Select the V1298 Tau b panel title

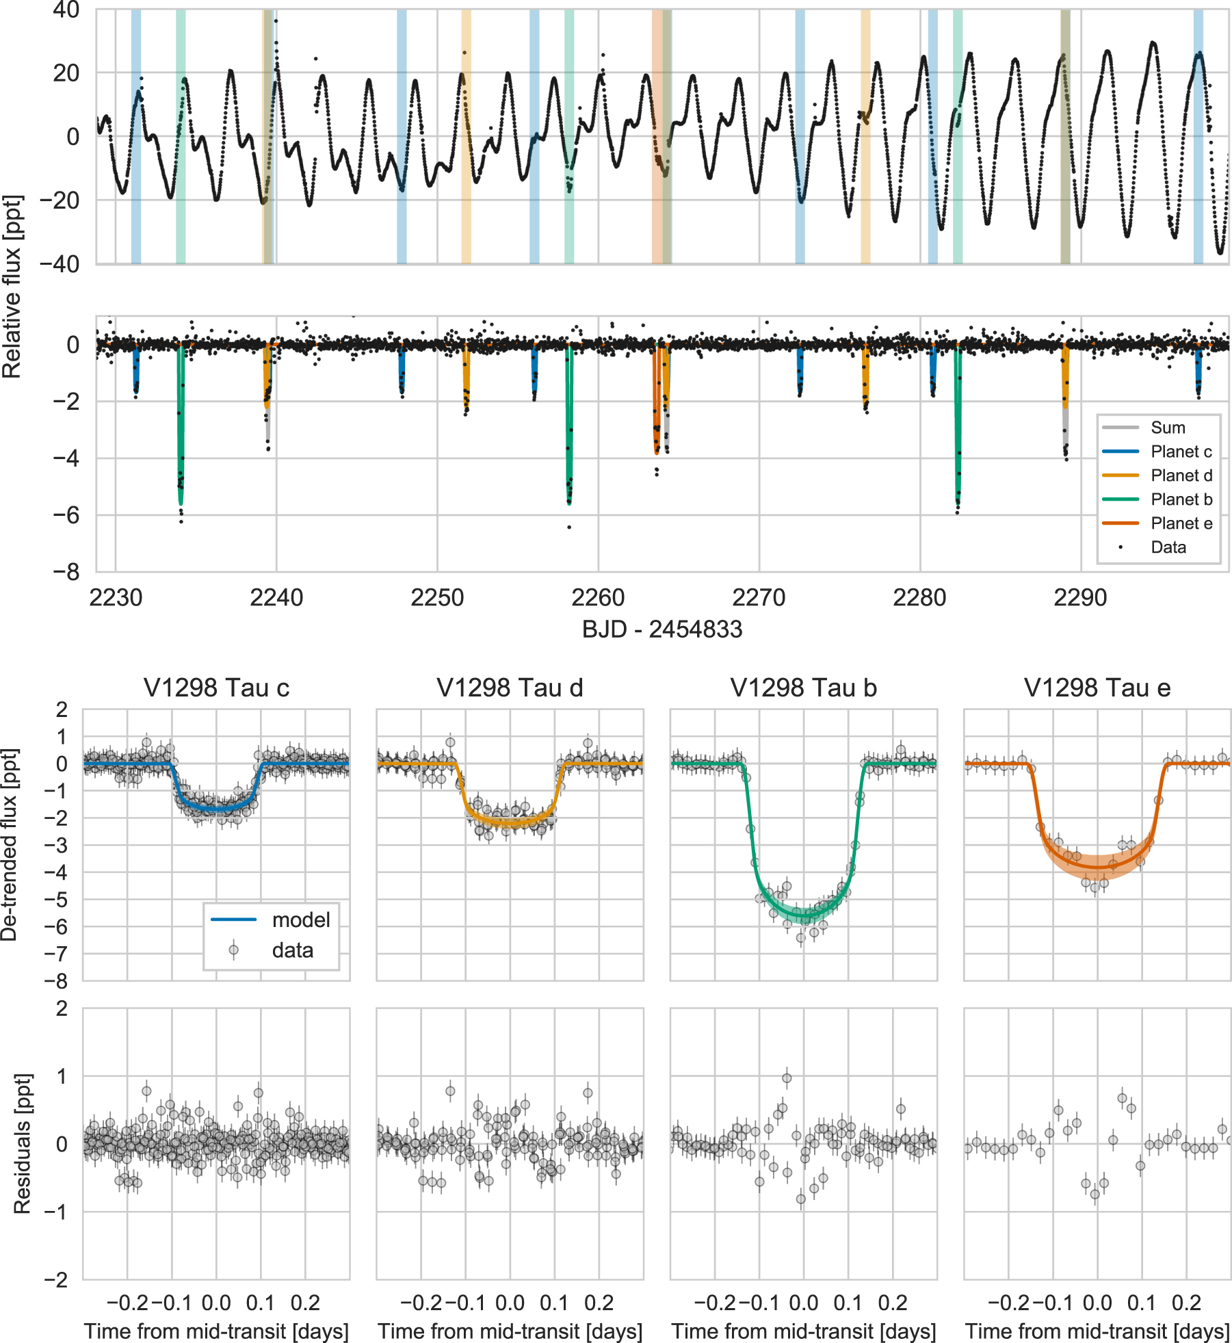[x=803, y=688]
